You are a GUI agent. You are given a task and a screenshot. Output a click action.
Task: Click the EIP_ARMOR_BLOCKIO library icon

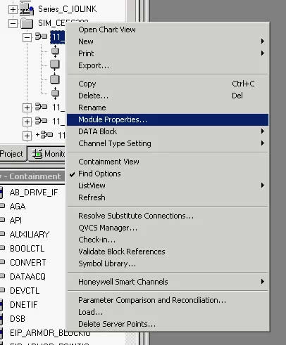point(1,333)
